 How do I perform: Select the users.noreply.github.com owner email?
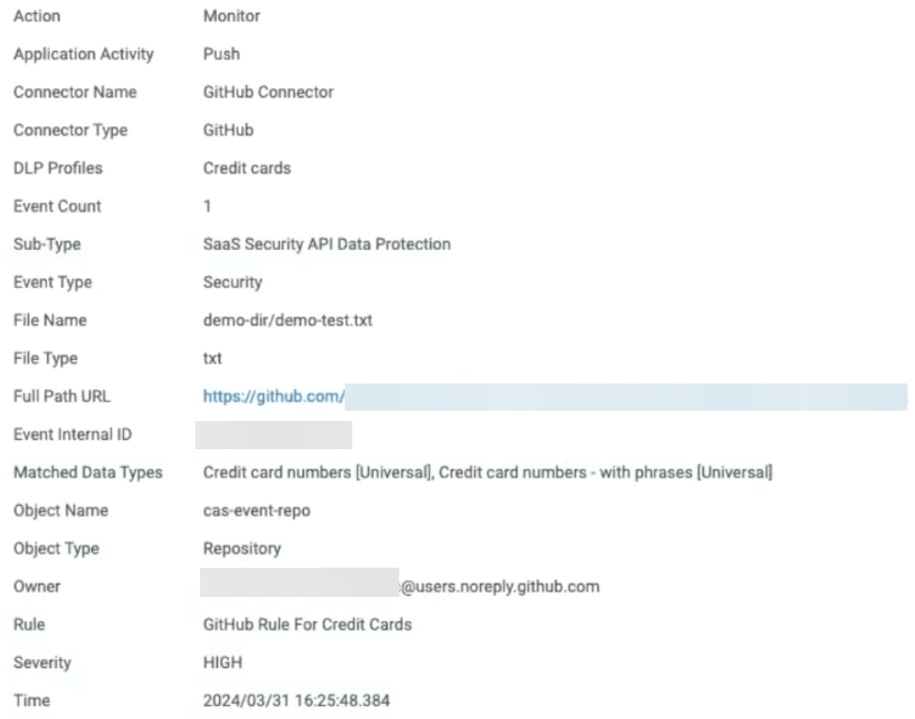point(500,586)
